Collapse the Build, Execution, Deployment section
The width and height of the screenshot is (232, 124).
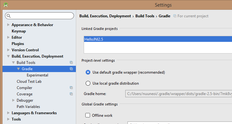(8, 56)
